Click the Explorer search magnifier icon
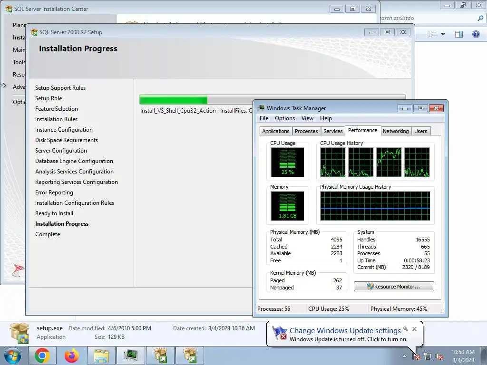Screen dimensions: 487x365 click(x=480, y=18)
